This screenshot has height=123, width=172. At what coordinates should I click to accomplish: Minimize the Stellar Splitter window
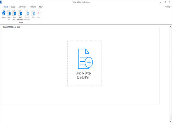[x=161, y=2]
